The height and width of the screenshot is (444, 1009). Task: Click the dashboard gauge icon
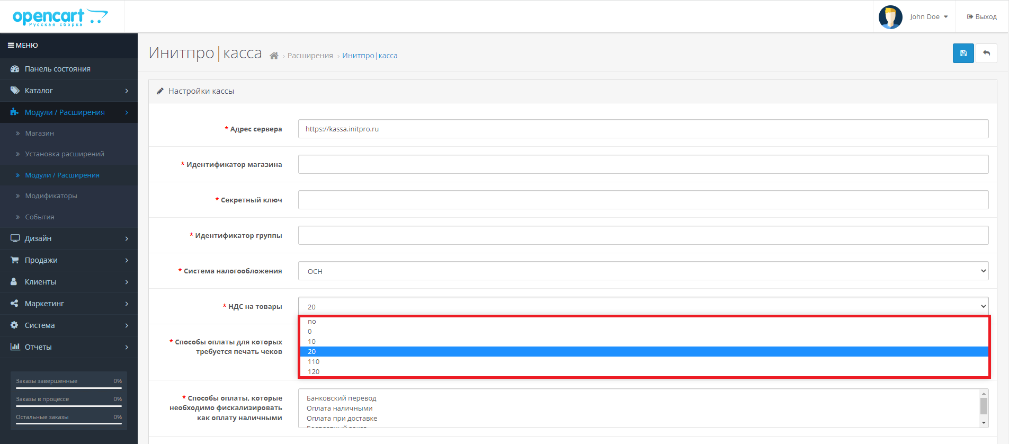point(15,69)
